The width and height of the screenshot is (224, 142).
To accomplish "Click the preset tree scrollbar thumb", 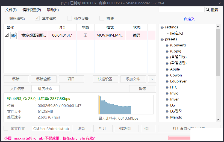I will point(218,52).
